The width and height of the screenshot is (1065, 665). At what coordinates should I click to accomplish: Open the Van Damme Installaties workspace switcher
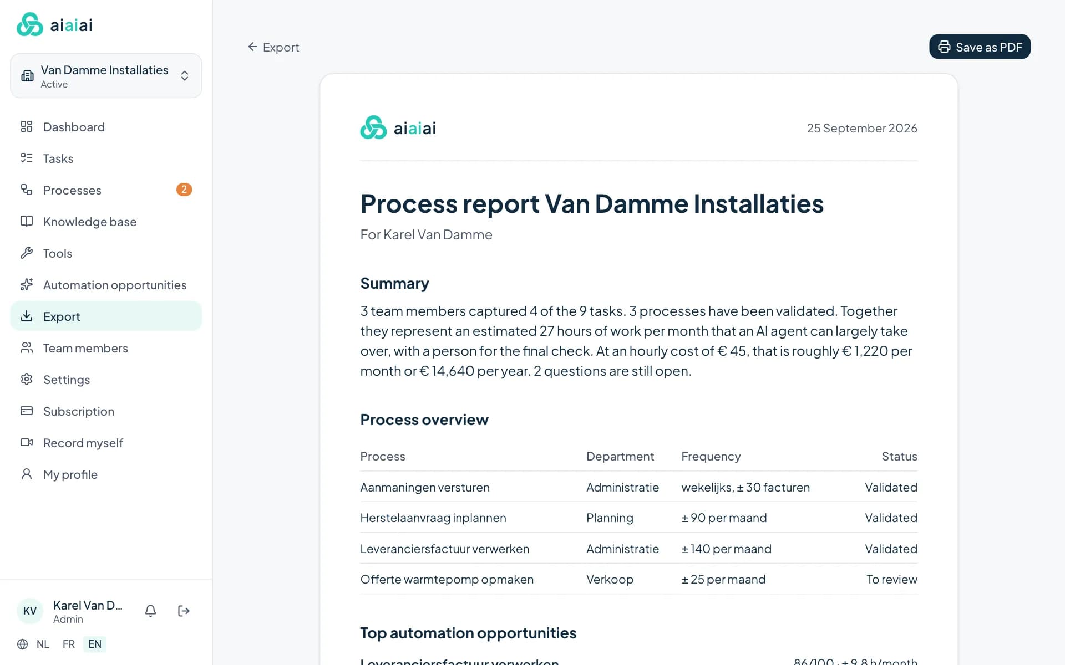coord(106,76)
